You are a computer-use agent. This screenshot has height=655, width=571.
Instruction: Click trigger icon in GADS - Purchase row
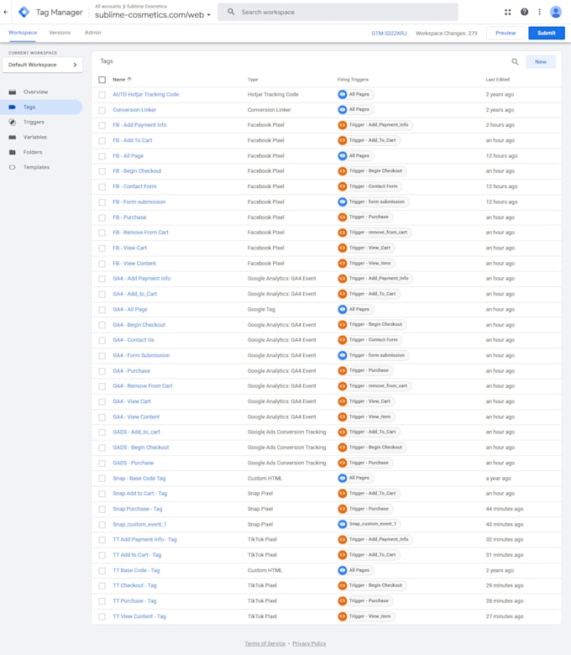tap(343, 463)
